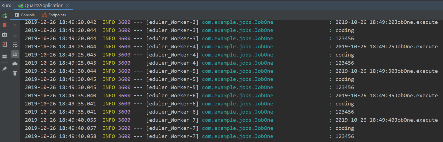This screenshot has height=142, width=443.
Task: Pin the run tab with pin icon
Action: pyautogui.click(x=5, y=69)
